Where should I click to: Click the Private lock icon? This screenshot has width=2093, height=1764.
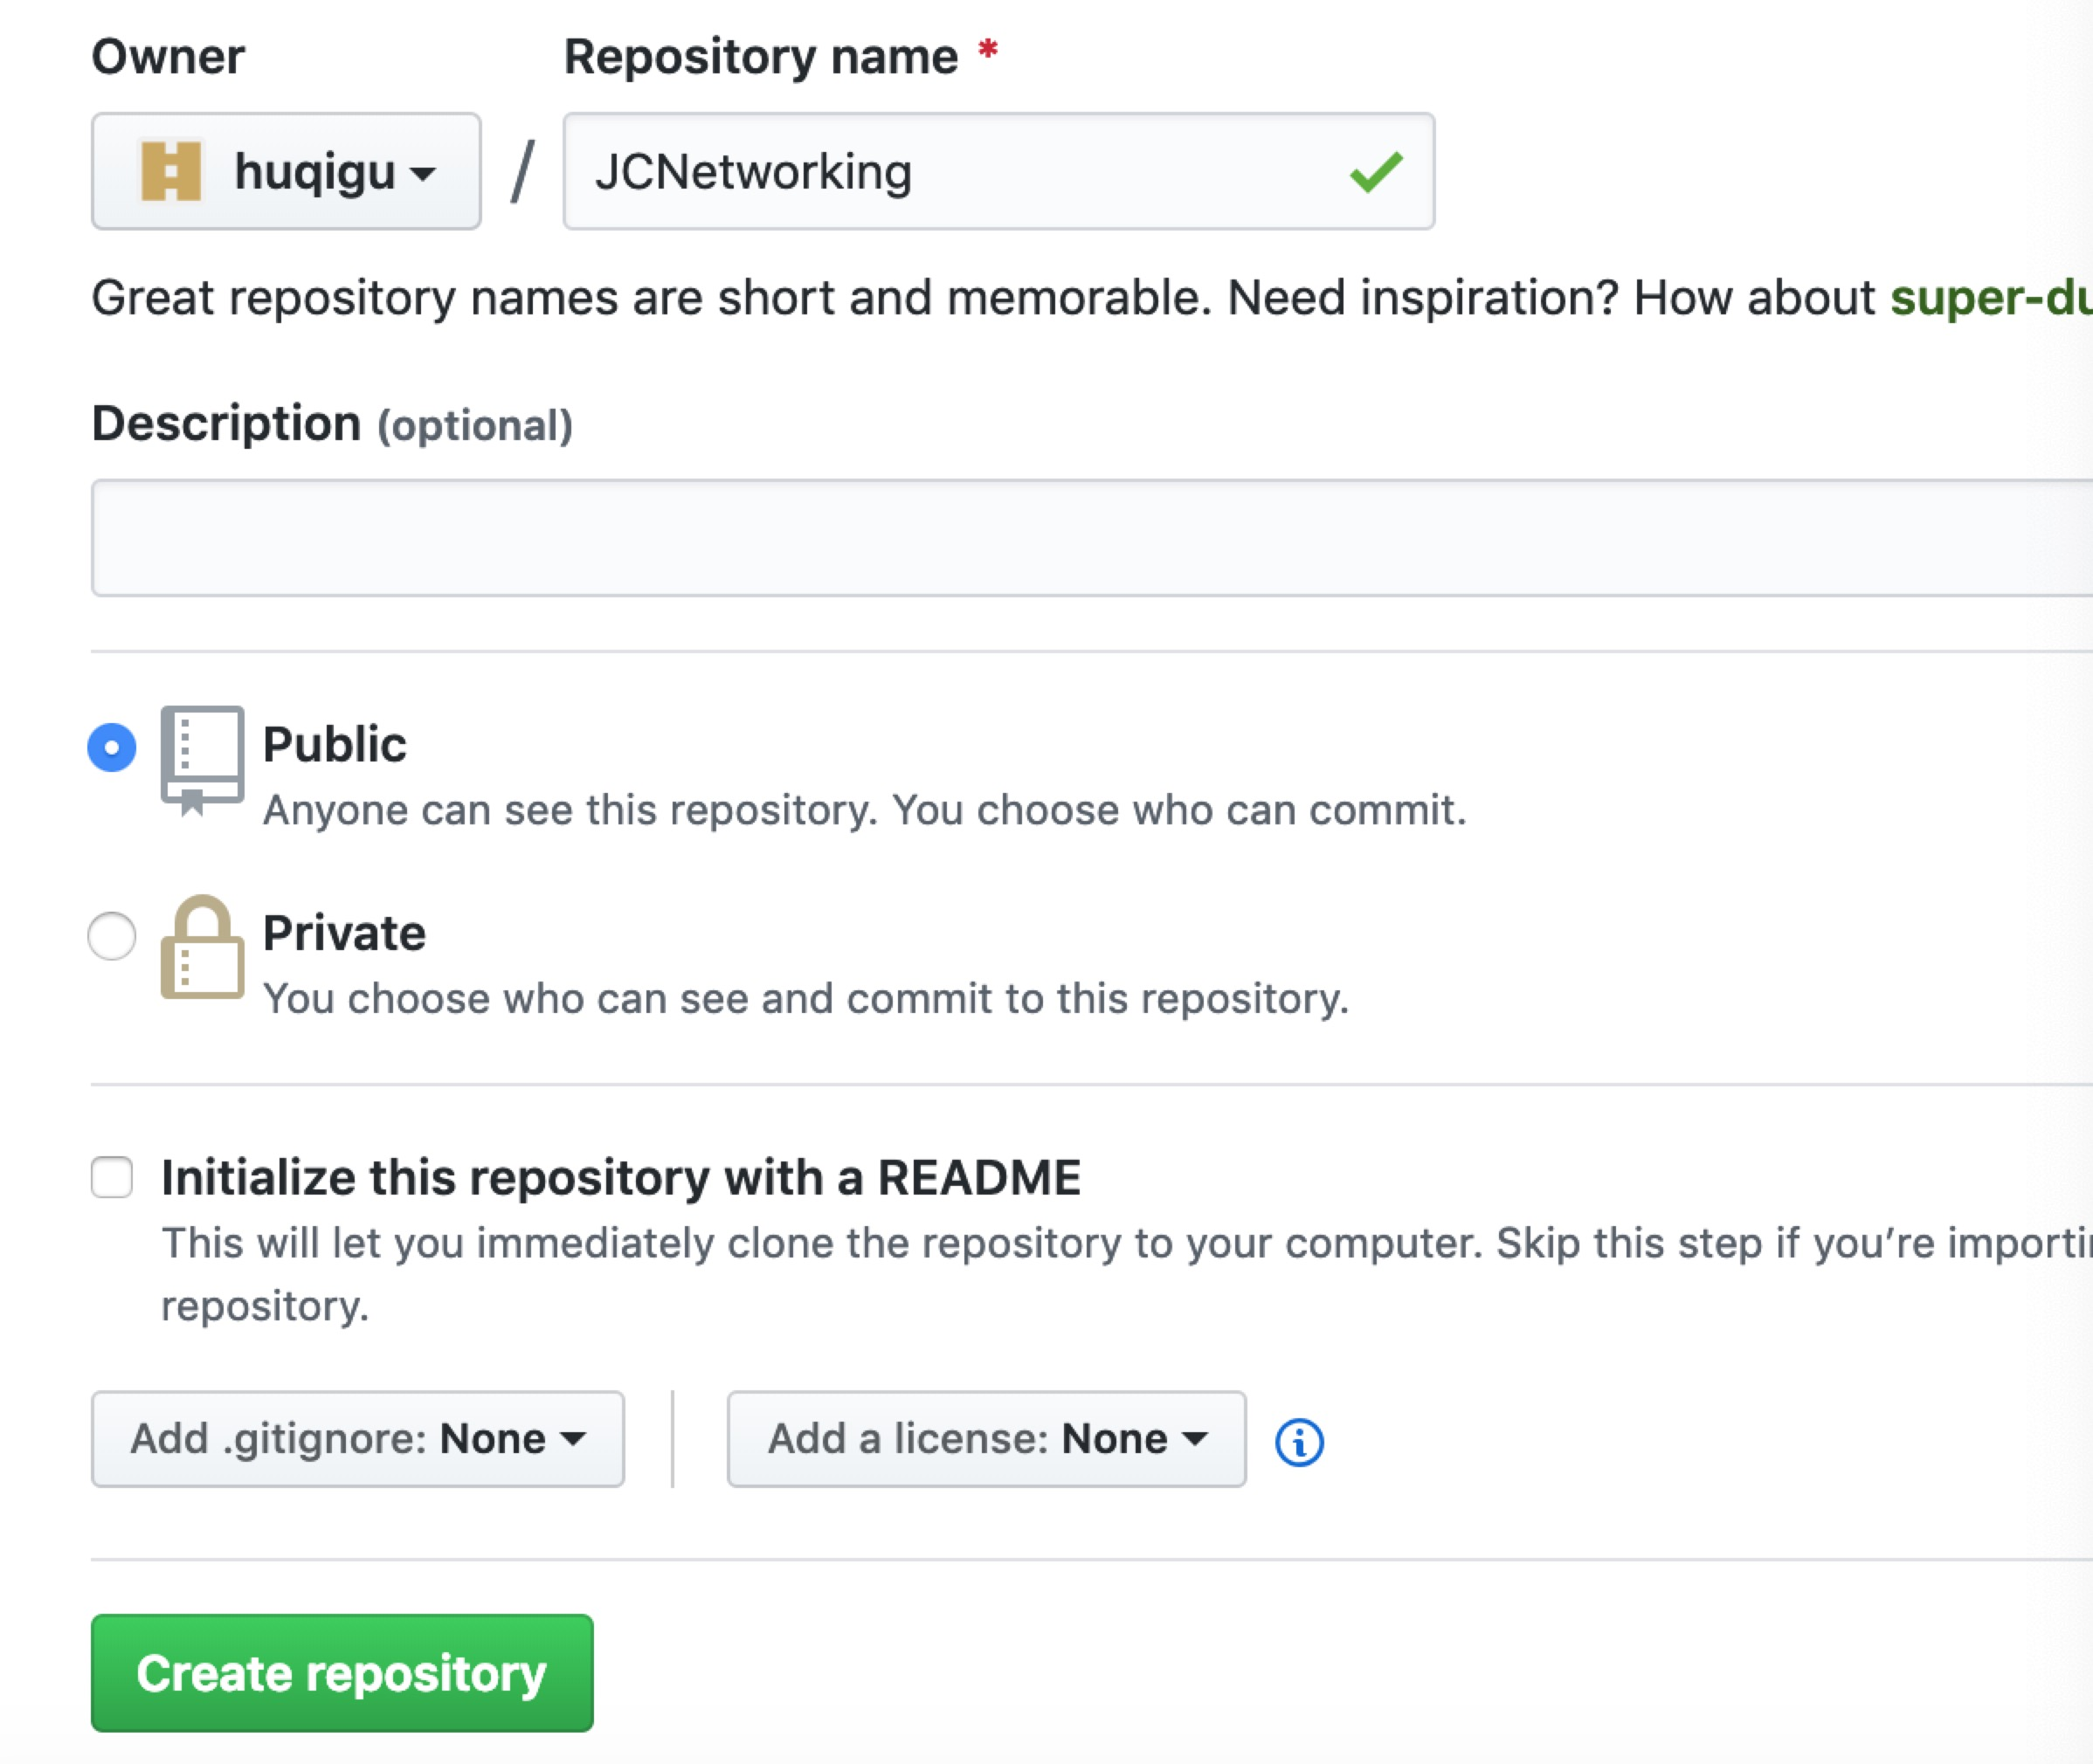pos(202,946)
